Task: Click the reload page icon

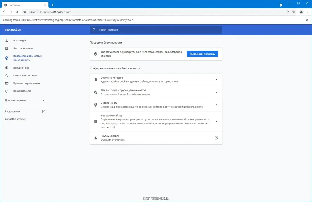Action: pos(17,12)
